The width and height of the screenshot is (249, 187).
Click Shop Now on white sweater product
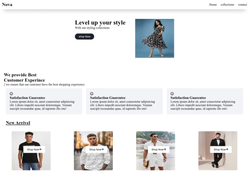coord(96,150)
